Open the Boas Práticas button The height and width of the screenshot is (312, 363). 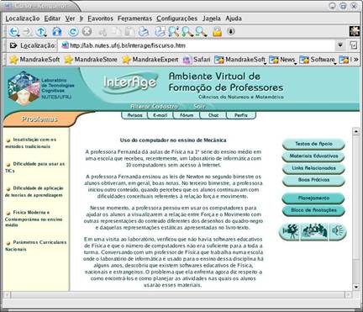[313, 180]
